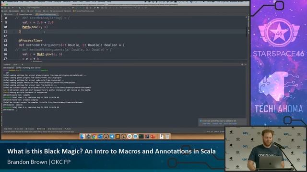Click line number 12 in the gutter
307x172 pixels.
pyautogui.click(x=5, y=36)
